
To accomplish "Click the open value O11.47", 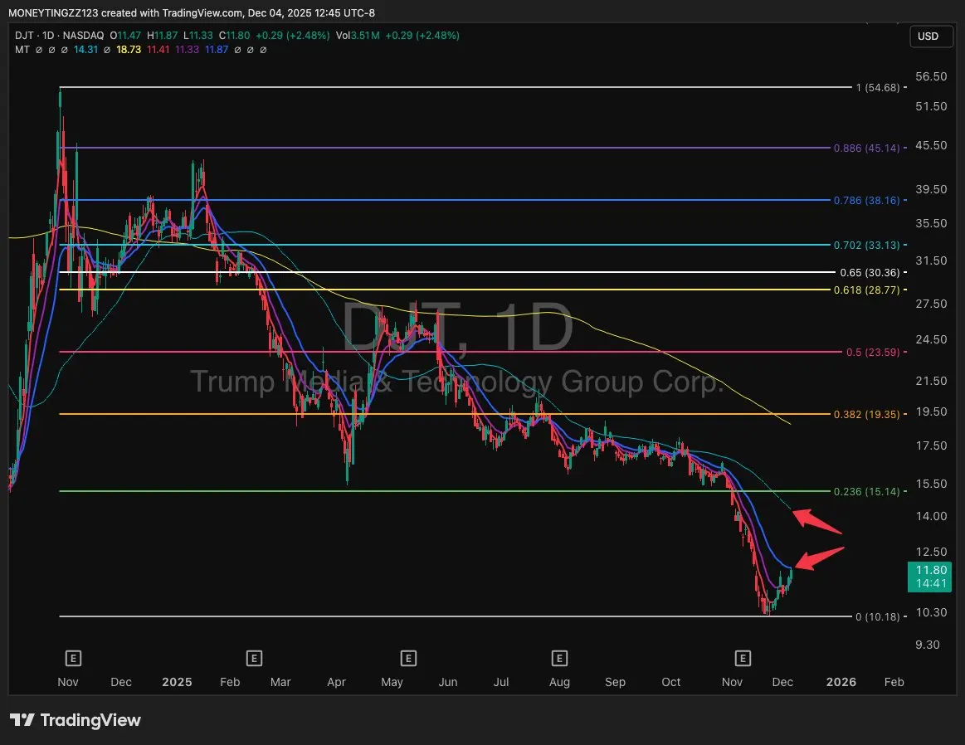I will pos(125,36).
